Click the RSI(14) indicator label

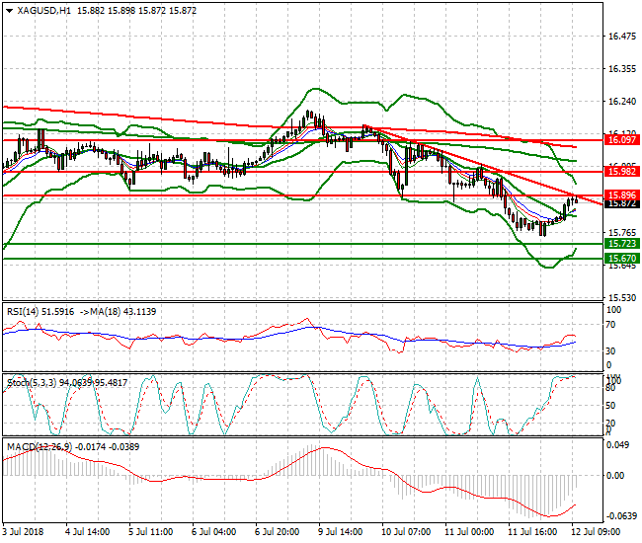pyautogui.click(x=25, y=311)
